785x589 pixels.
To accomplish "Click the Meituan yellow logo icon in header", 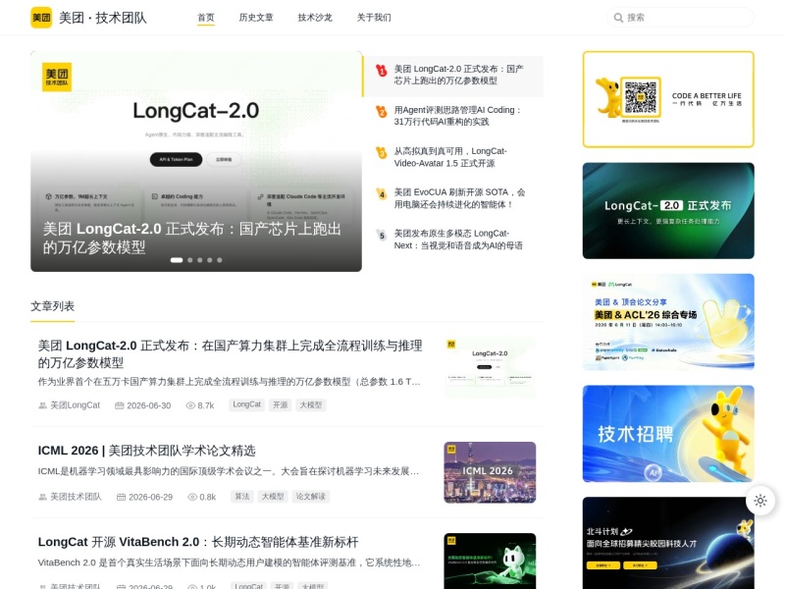I will click(41, 18).
